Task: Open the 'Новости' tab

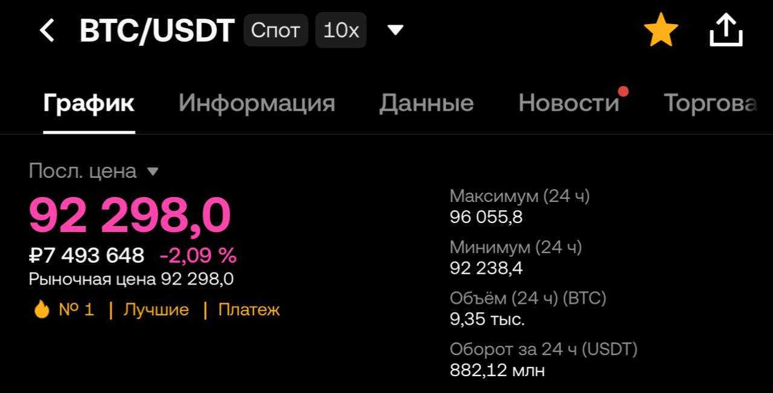Action: pyautogui.click(x=569, y=104)
